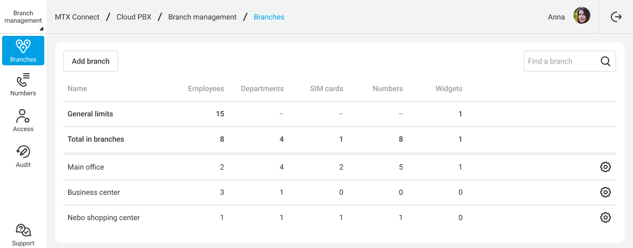Open Support chat in sidebar
Screen dimensions: 633x248
[23, 235]
